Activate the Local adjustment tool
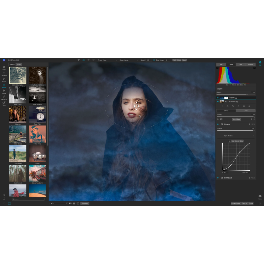The width and height of the screenshot is (264, 264). (x=4, y=79)
